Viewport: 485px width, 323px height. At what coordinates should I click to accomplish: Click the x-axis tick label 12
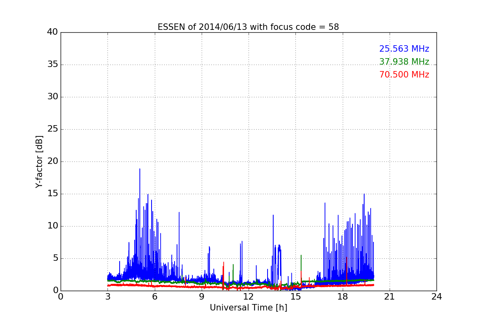[x=249, y=297]
